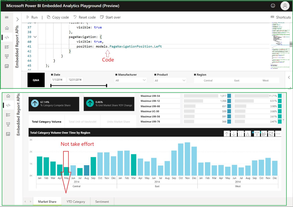Click the previous page tabs arrow
Image resolution: width=293 pixels, height=207 pixels.
click(x=25, y=202)
